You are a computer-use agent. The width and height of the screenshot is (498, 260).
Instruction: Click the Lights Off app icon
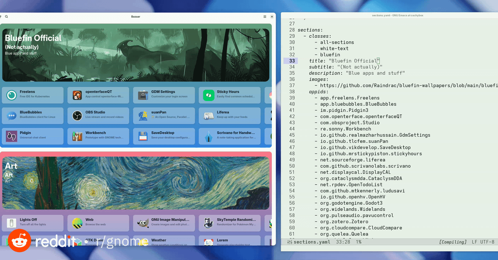click(x=12, y=223)
